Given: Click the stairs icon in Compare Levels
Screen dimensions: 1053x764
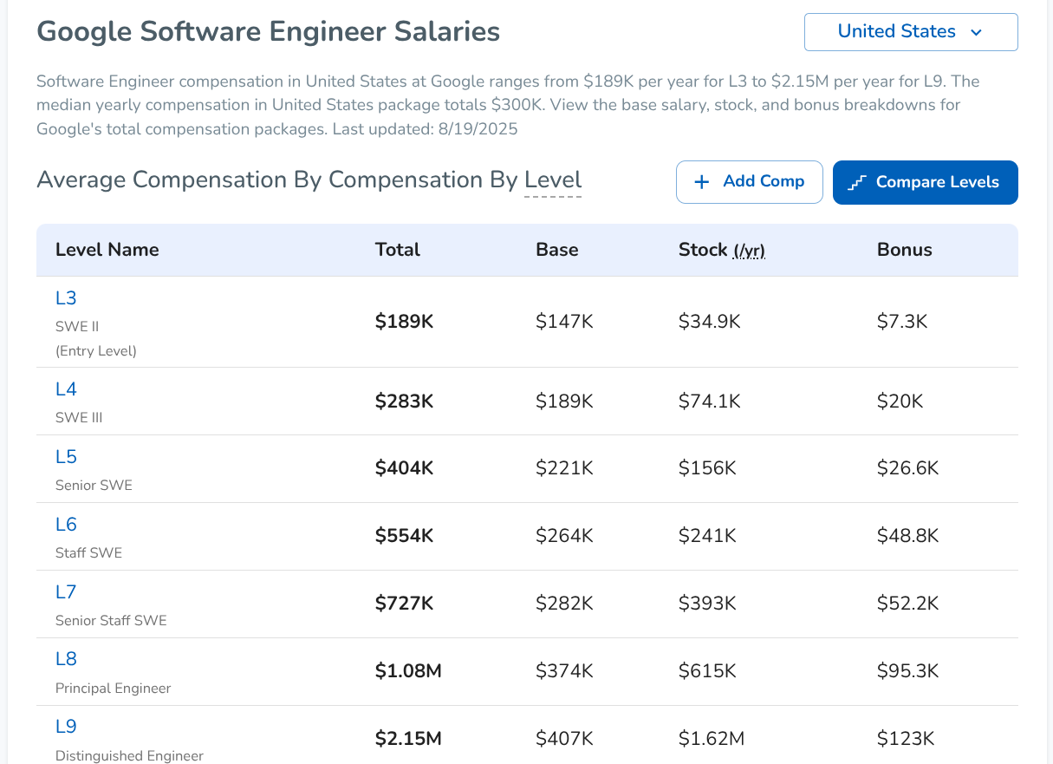Looking at the screenshot, I should pyautogui.click(x=857, y=182).
